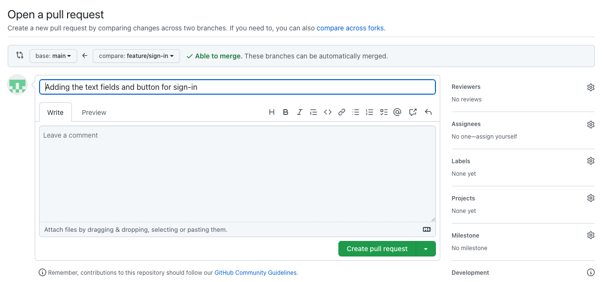The height and width of the screenshot is (282, 615).
Task: Click the pull request title field
Action: (238, 87)
